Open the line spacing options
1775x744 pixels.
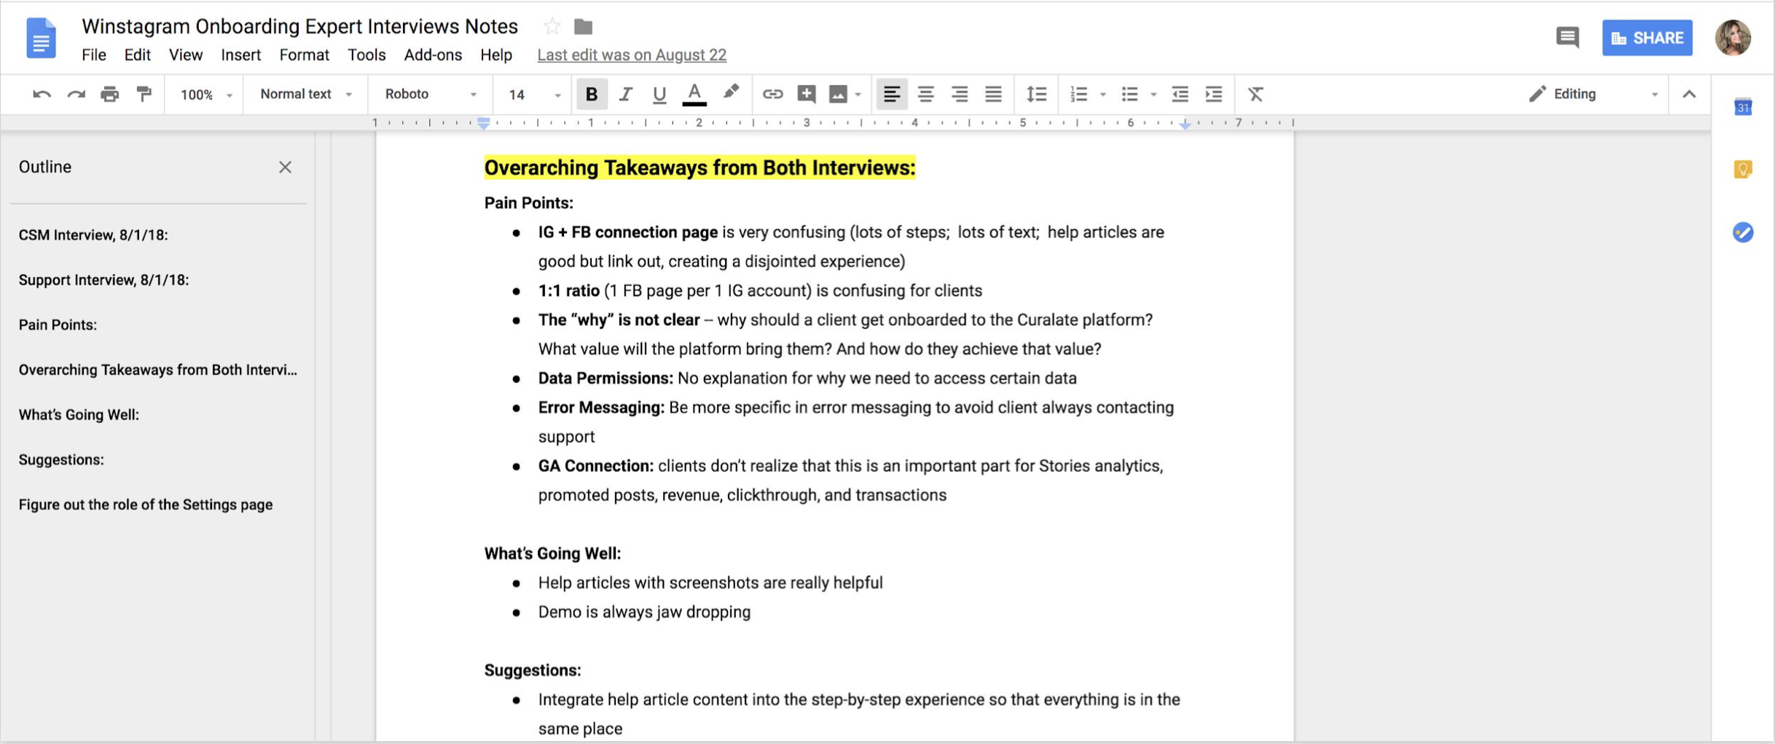[x=1036, y=94]
